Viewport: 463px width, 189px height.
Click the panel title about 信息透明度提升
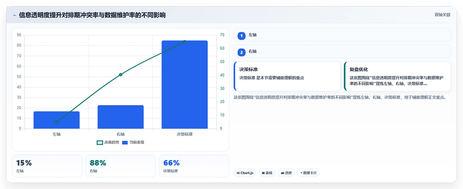(x=92, y=15)
